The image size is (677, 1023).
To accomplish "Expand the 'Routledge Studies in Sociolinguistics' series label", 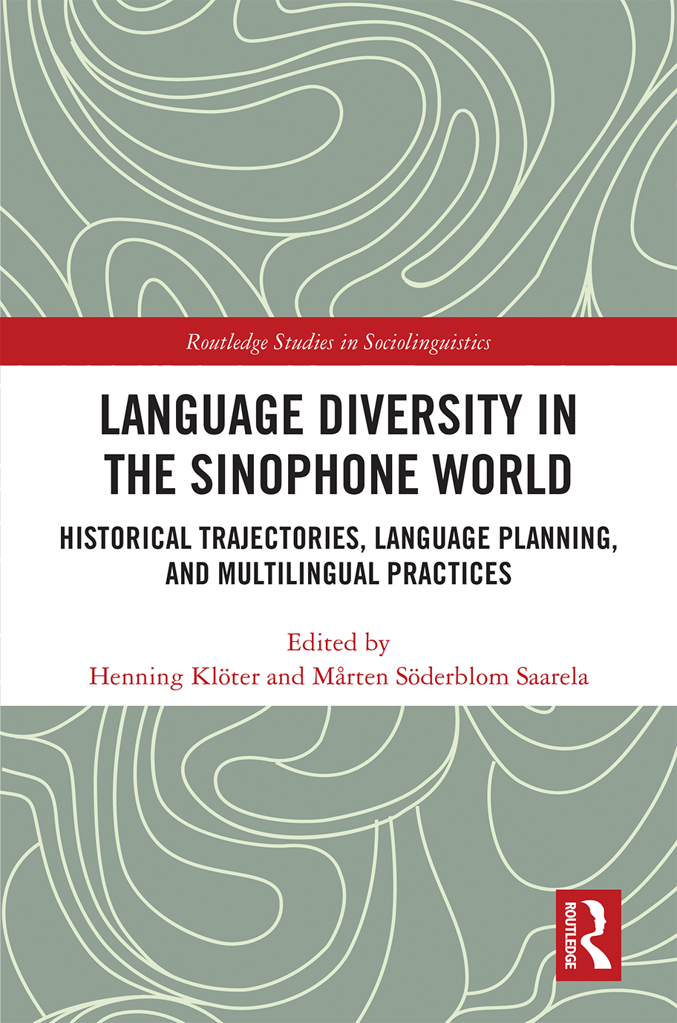I will tap(338, 342).
